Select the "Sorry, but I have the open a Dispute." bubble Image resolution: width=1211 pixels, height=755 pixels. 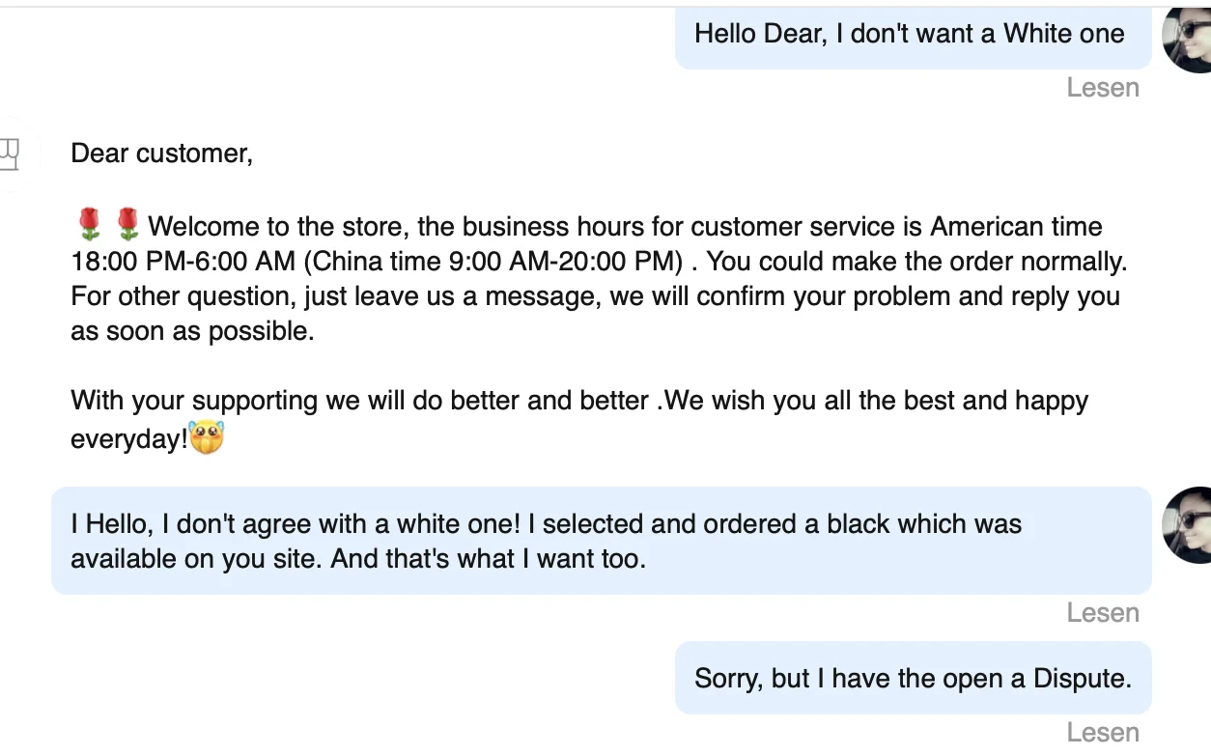[912, 678]
